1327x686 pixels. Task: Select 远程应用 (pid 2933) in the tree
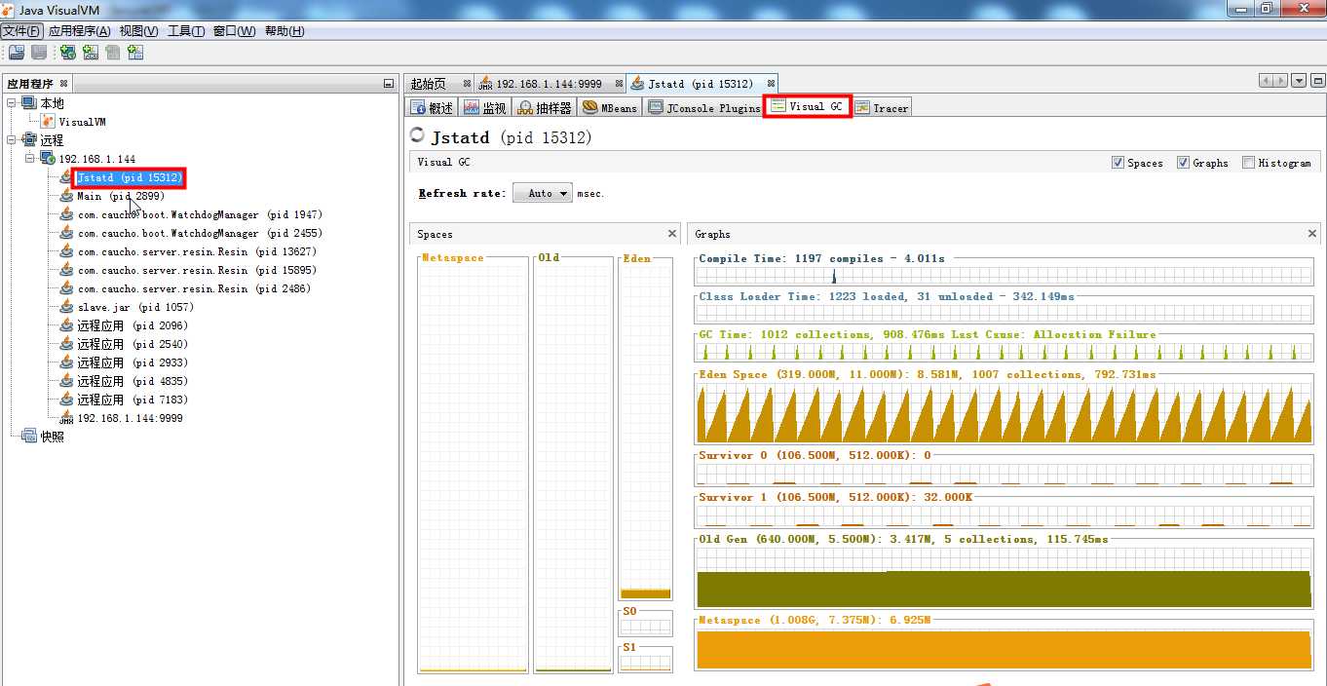click(133, 362)
